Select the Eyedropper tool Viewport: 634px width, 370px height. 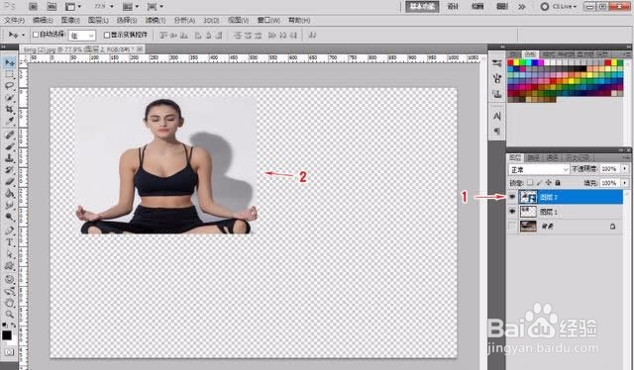pos(10,121)
